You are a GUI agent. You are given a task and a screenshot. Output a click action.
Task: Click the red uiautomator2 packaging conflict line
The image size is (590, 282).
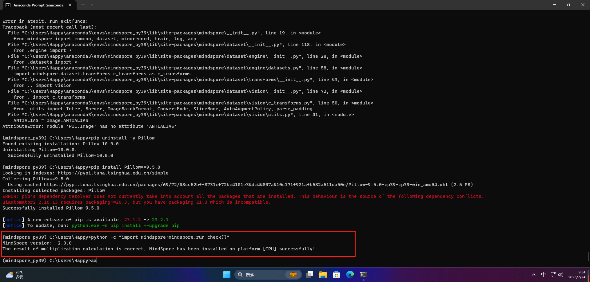pyautogui.click(x=137, y=202)
